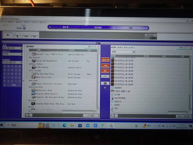Image resolution: width=193 pixels, height=145 pixels.
Task: Open Windows Start menu
Action: pyautogui.click(x=1, y=125)
